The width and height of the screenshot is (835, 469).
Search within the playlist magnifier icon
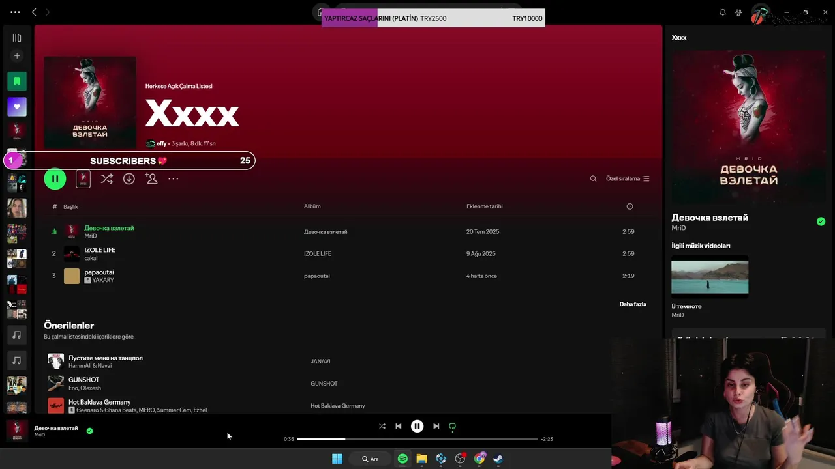click(x=593, y=178)
